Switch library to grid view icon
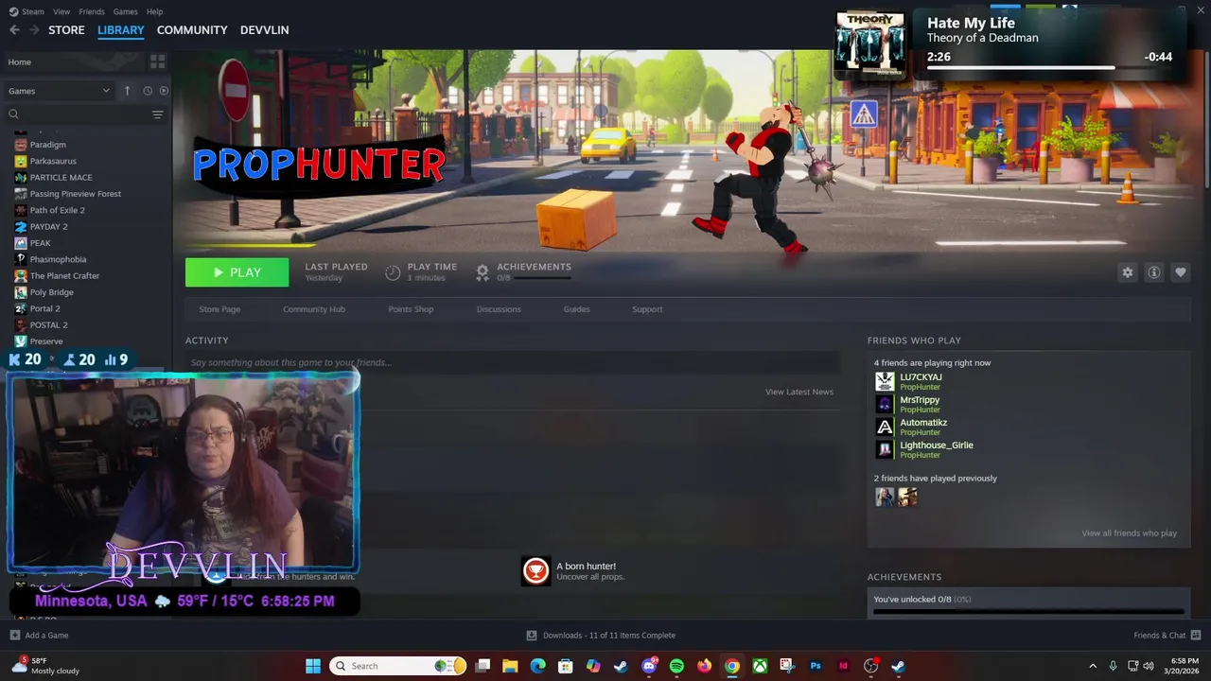Screen dimensions: 1211x681 coord(157,61)
